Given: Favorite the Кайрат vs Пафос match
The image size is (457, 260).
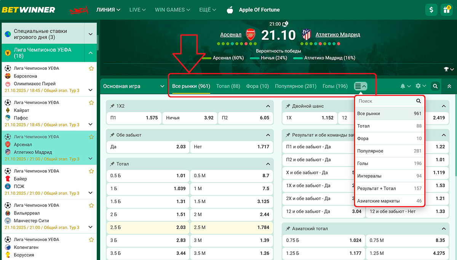Looking at the screenshot, I should click(x=91, y=102).
